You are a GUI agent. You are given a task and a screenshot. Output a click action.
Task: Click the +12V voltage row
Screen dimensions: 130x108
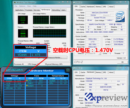click(x=14, y=86)
